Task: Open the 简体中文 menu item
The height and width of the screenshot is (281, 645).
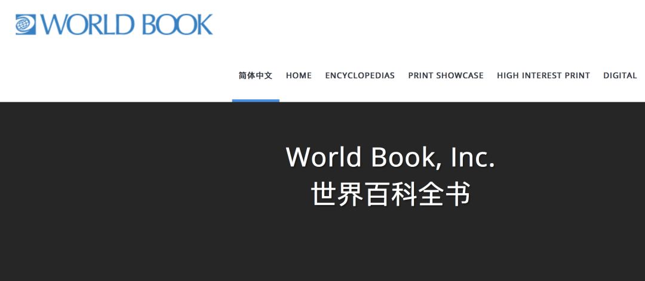Action: point(256,75)
